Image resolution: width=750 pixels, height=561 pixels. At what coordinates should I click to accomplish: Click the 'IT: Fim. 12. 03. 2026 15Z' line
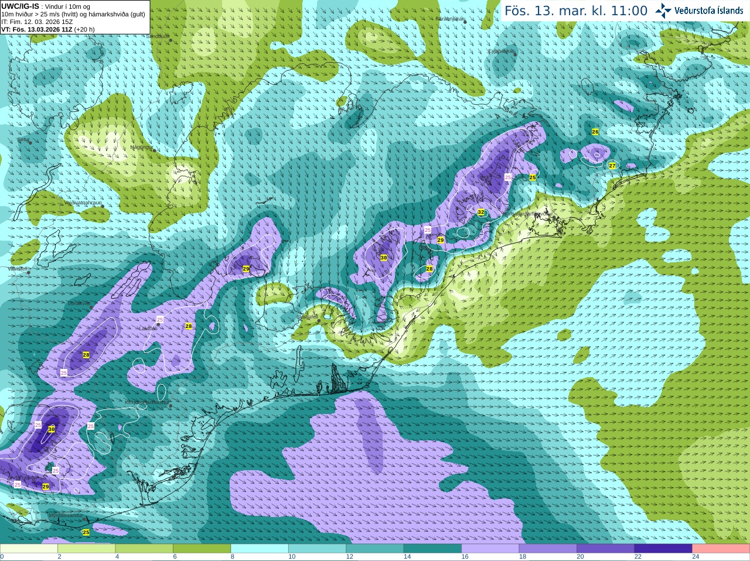pos(37,22)
